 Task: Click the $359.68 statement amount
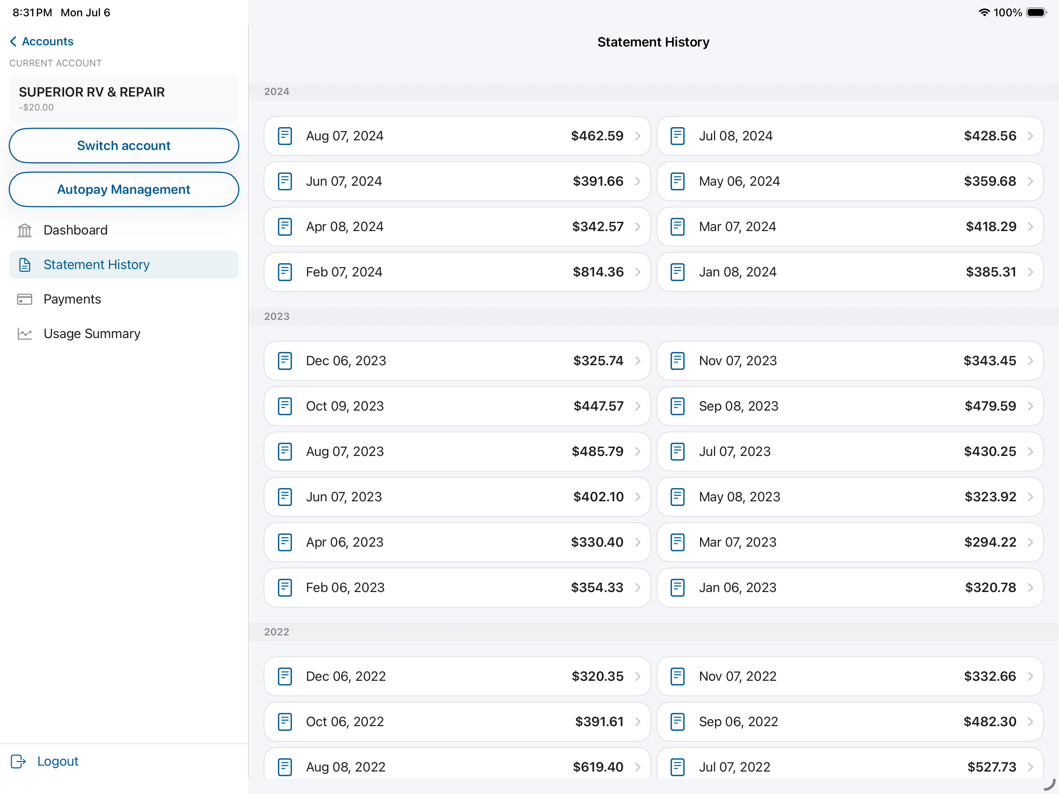(x=990, y=181)
